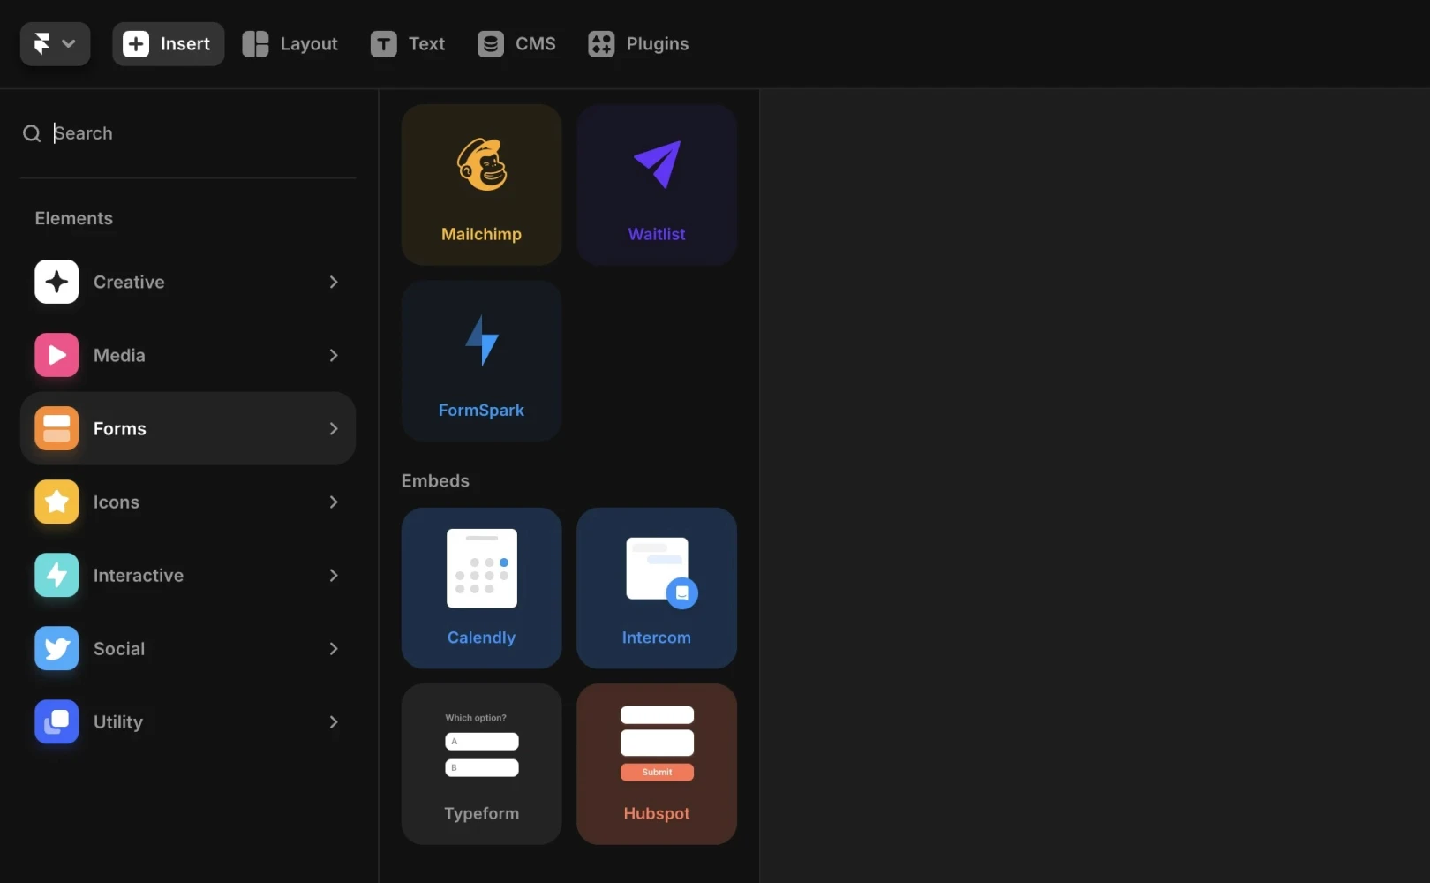Switch to the Plugins tab
Screen dimensions: 1430x883
(x=637, y=43)
